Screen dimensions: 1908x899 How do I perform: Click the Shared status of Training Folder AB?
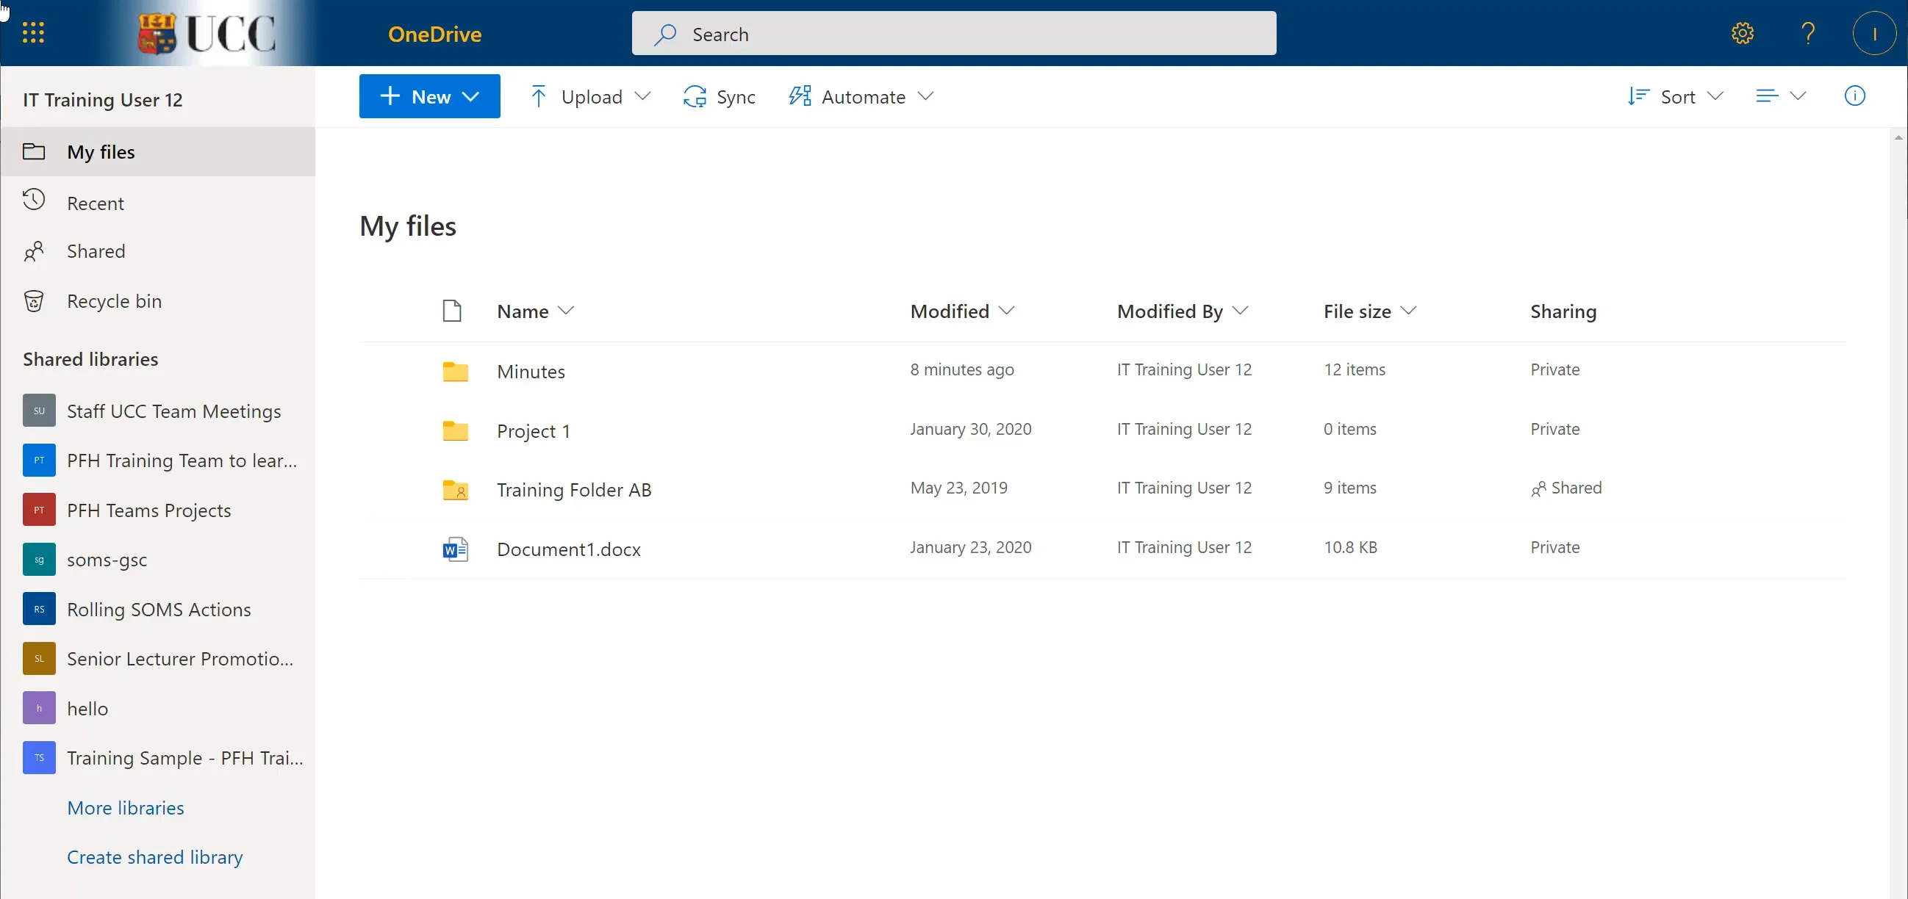point(1566,488)
